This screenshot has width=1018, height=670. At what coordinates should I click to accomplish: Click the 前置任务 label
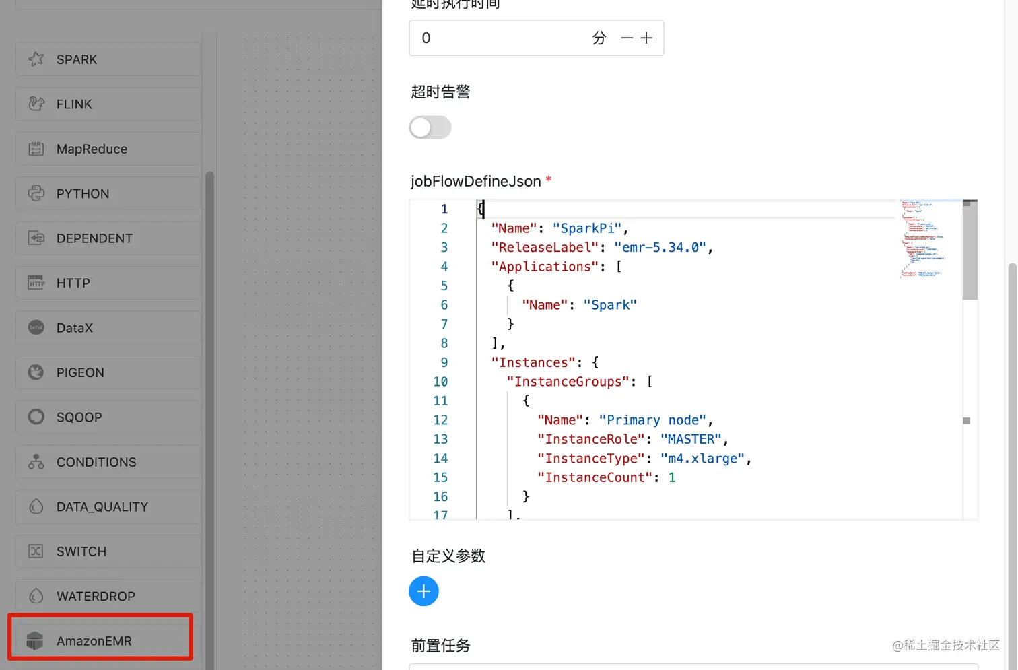(441, 646)
